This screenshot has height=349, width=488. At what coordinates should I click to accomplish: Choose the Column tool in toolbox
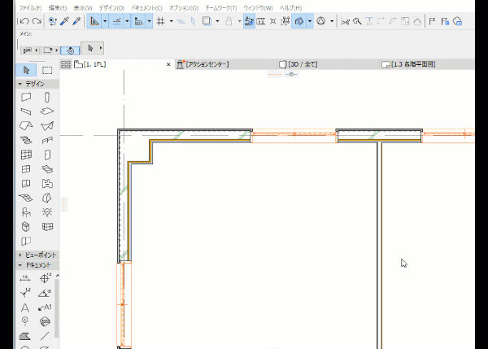click(47, 98)
